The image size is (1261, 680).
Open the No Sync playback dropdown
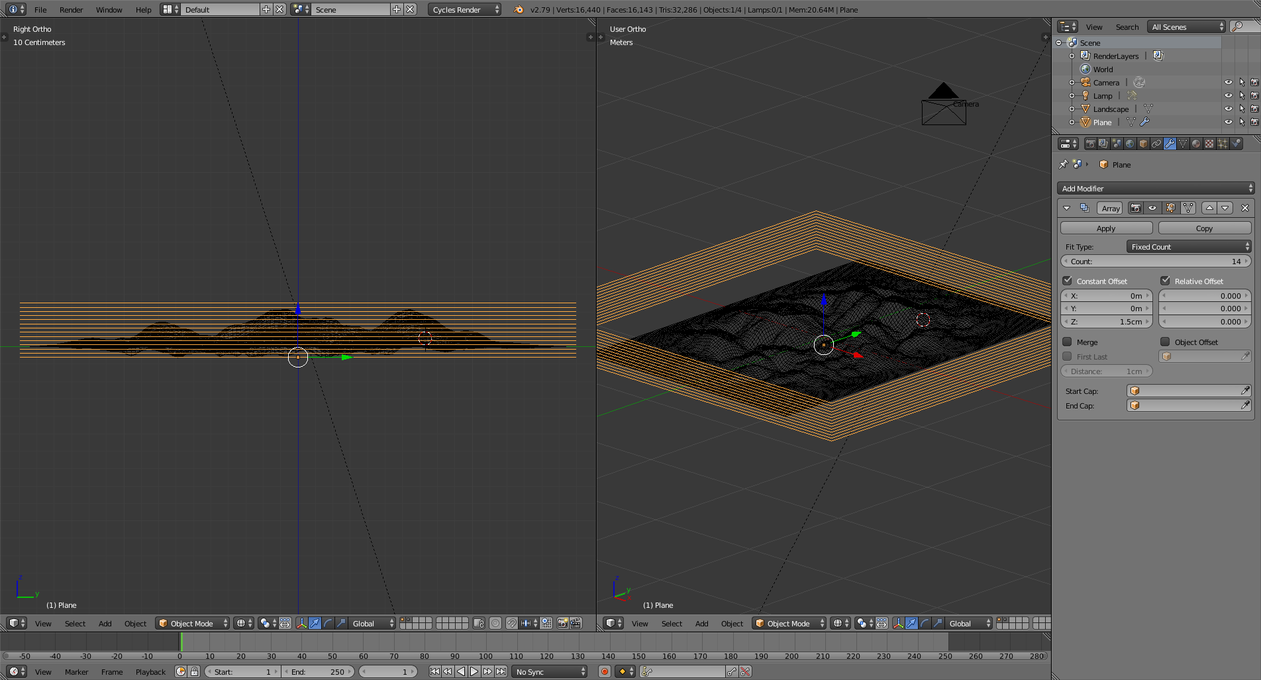click(x=549, y=671)
